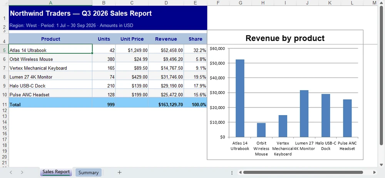Select row 15 header
385x178 pixels.
coord(4,128)
